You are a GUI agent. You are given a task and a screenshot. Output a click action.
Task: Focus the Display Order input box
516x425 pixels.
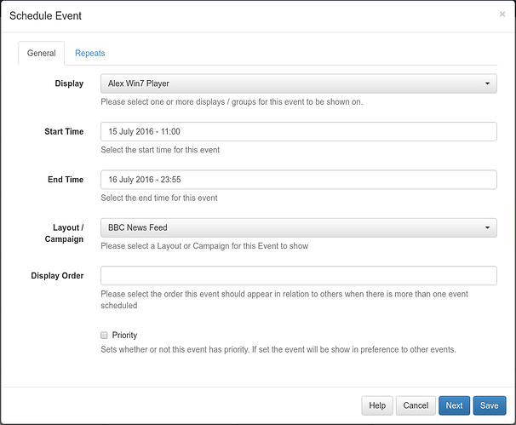(x=298, y=275)
